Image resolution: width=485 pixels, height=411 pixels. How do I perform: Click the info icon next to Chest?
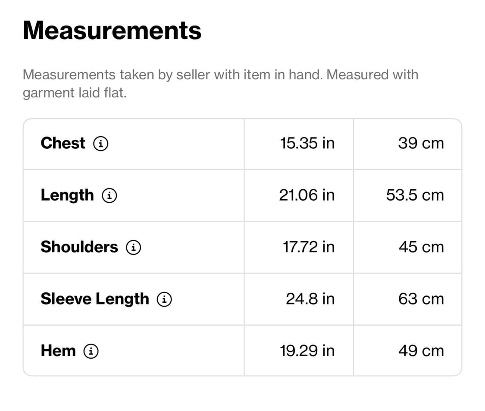[x=101, y=144]
